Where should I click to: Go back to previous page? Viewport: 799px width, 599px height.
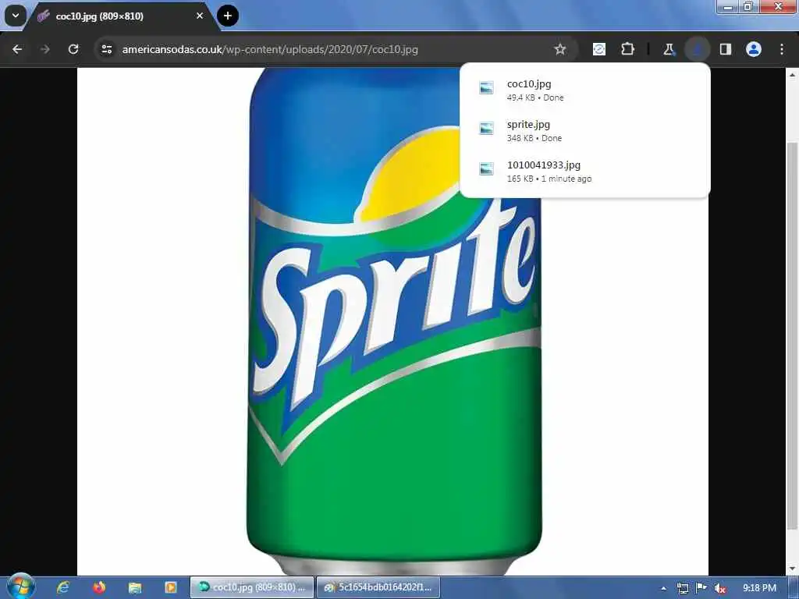pos(17,49)
